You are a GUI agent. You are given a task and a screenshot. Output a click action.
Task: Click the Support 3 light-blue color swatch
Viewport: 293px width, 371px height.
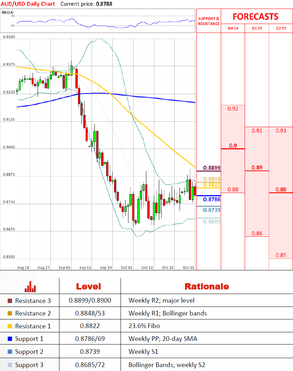10,365
